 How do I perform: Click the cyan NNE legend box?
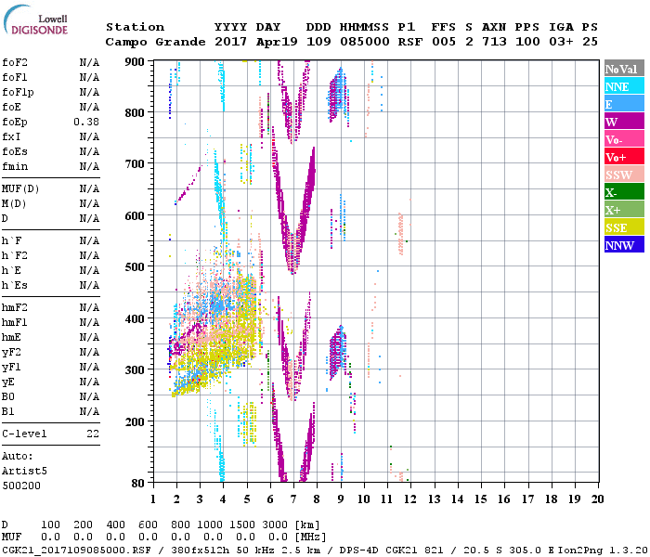(622, 87)
